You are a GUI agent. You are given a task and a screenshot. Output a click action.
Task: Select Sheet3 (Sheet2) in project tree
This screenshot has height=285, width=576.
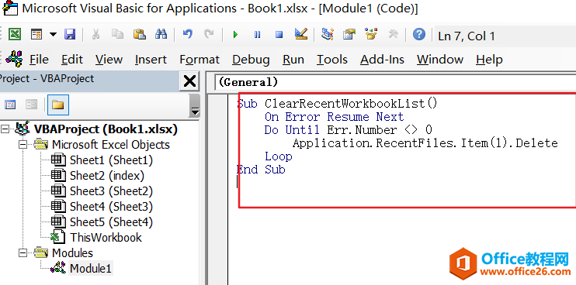pos(111,191)
